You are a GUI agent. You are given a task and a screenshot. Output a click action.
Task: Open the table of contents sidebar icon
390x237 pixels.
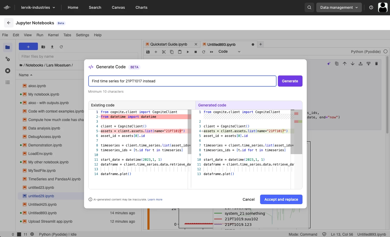(8, 82)
